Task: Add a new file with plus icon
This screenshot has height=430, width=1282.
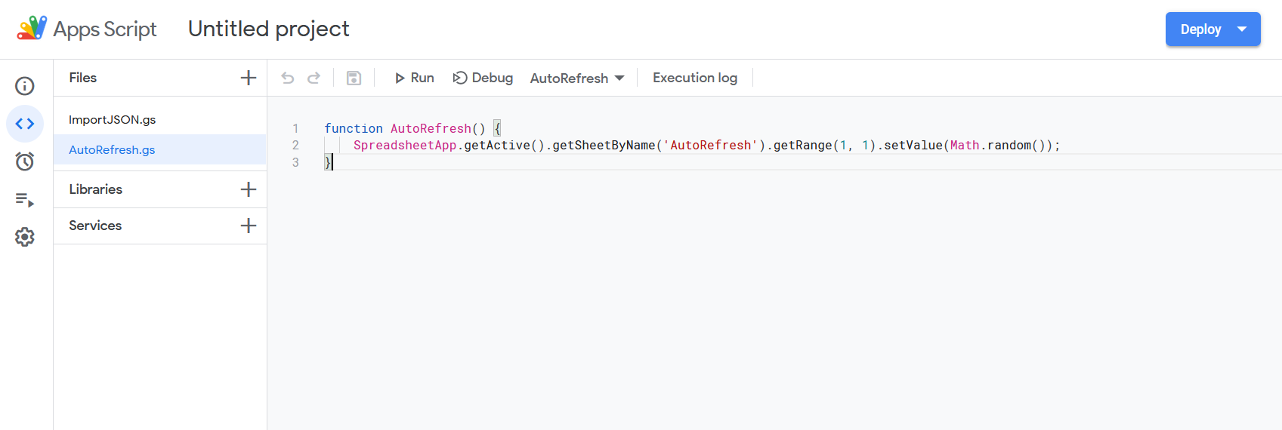Action: [249, 78]
